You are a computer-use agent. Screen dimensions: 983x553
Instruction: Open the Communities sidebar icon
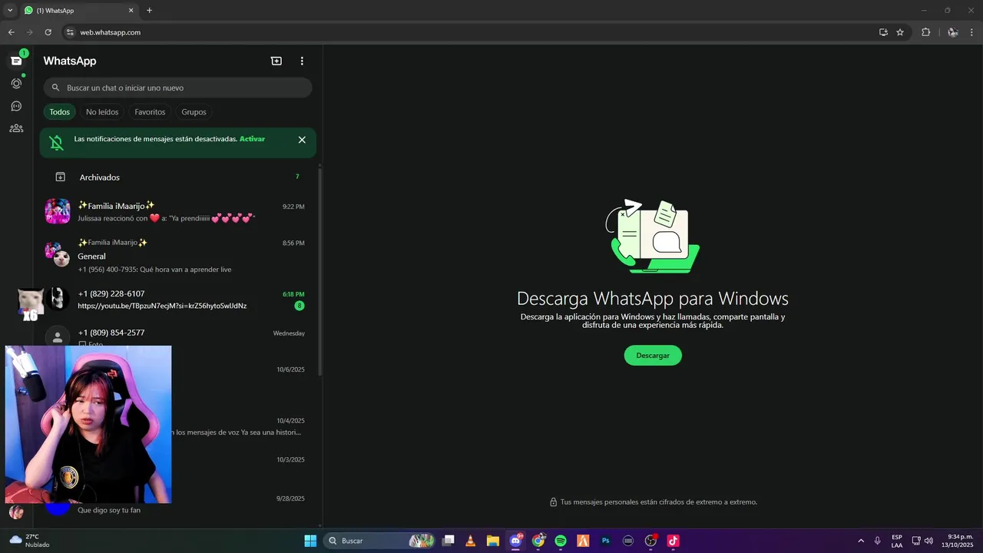pyautogui.click(x=16, y=128)
